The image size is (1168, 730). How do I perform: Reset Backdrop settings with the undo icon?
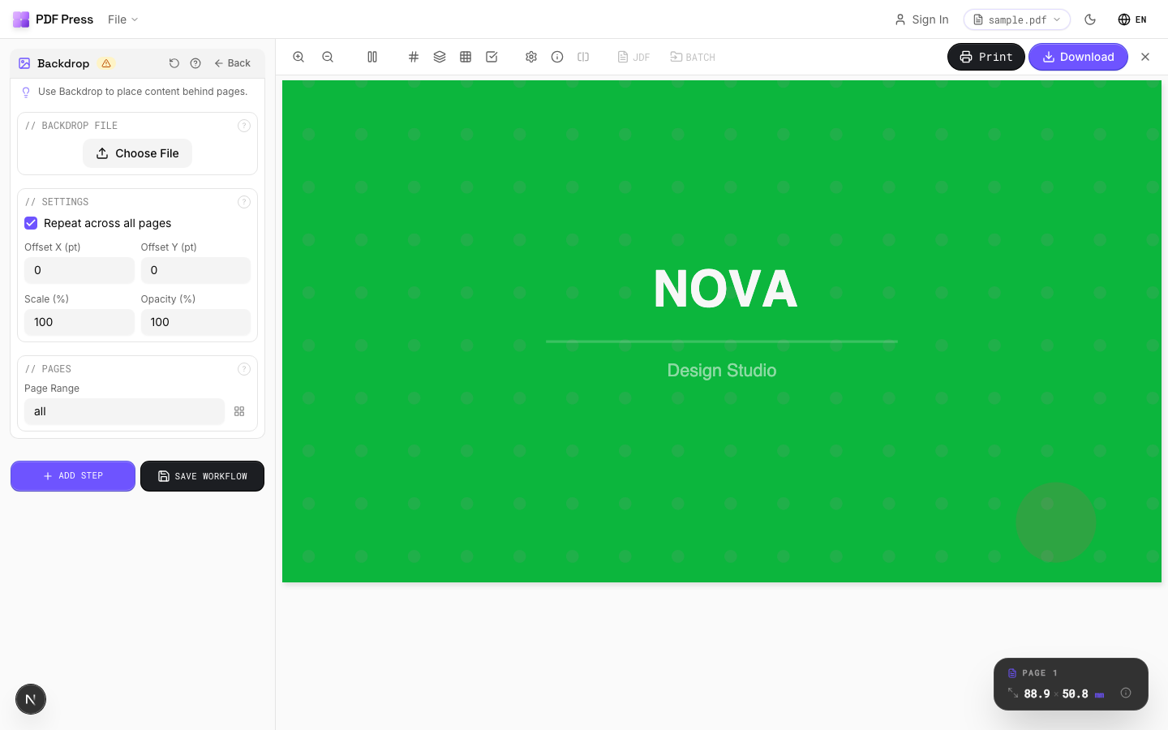[174, 63]
